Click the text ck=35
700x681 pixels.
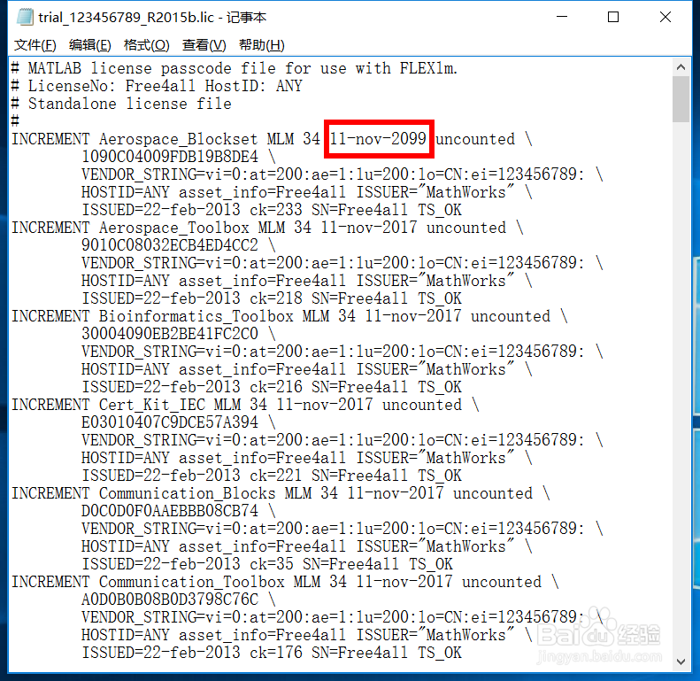pos(272,563)
